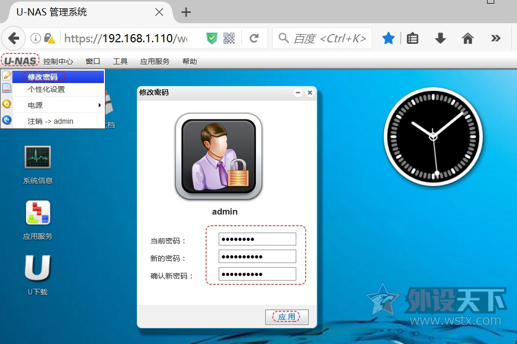Screen dimensions: 517x344
Task: Click the admin username text in dialog
Action: click(x=224, y=211)
